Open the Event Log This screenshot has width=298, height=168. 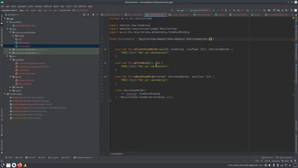pos(267,158)
